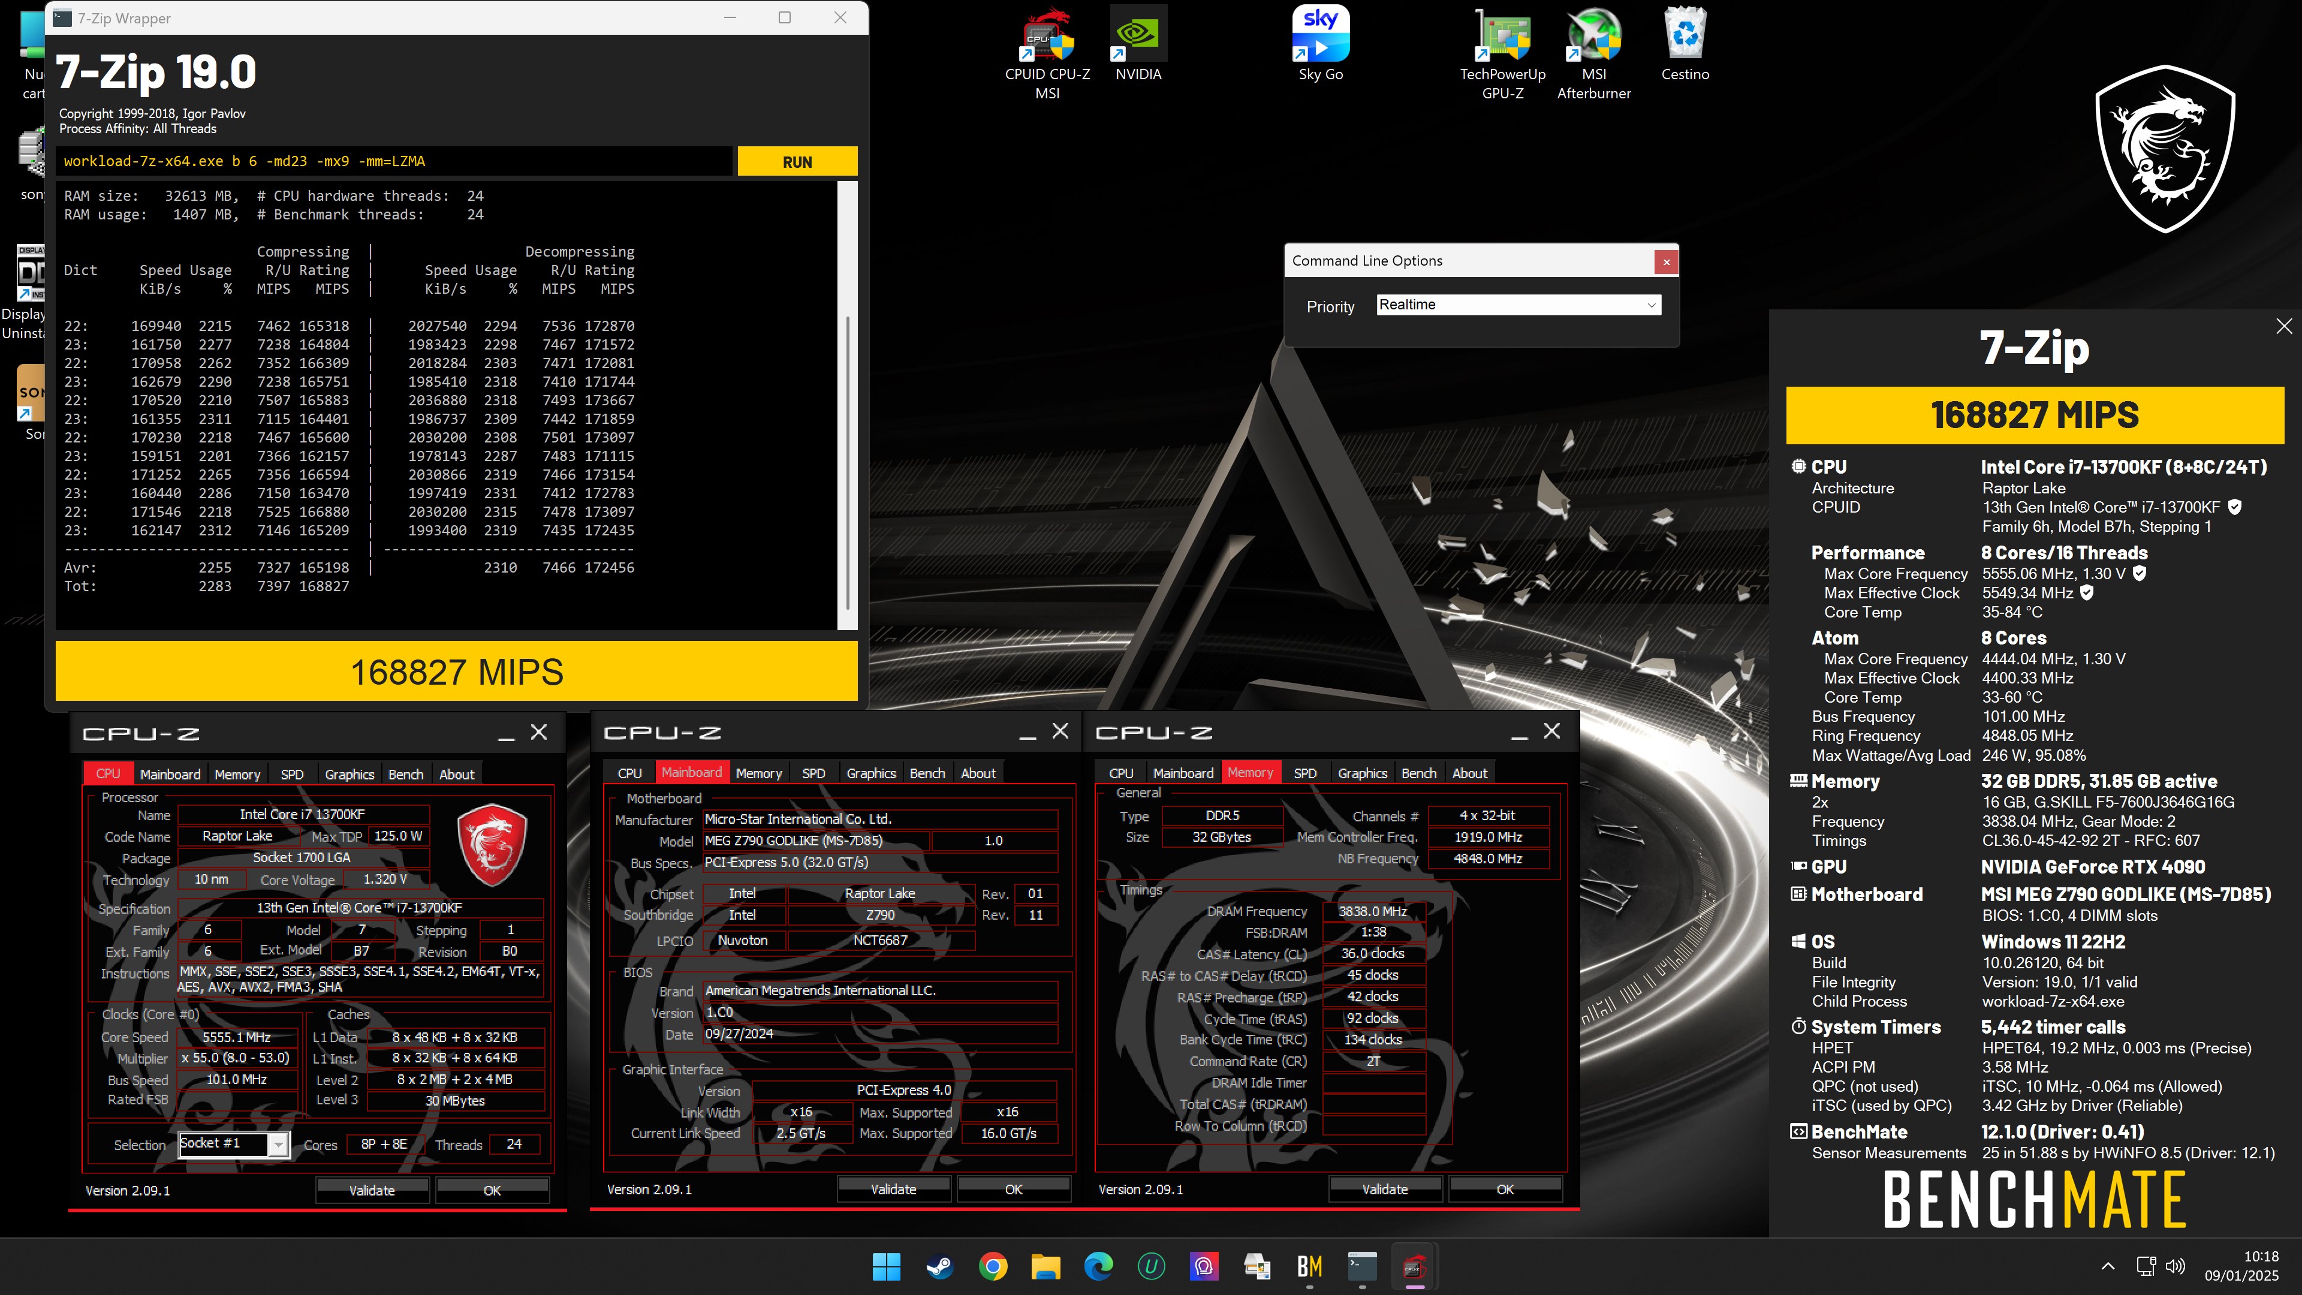Select SPD tab in left CPU-Z window
This screenshot has width=2302, height=1295.
(x=292, y=774)
